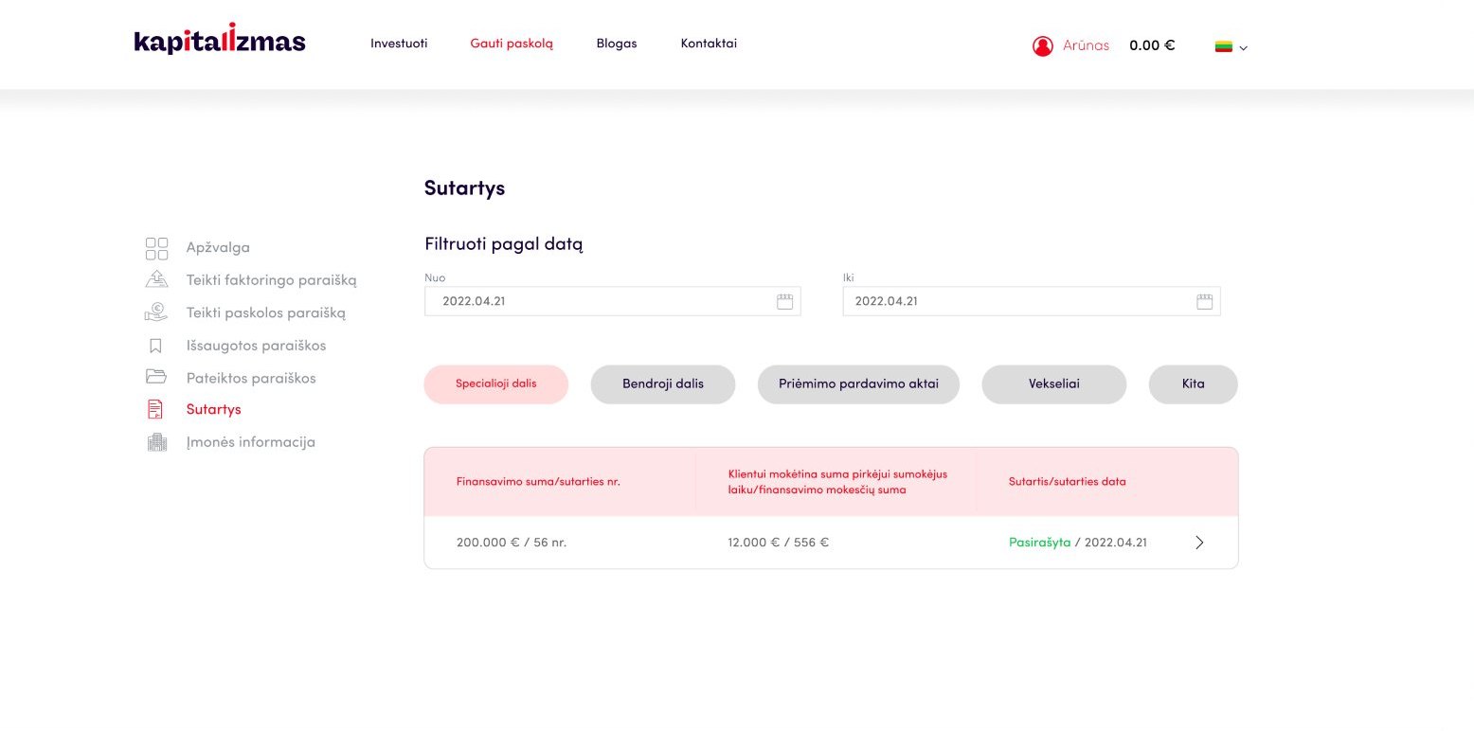Select the Vekseliai filter tab
This screenshot has width=1474, height=731.
[x=1054, y=384]
